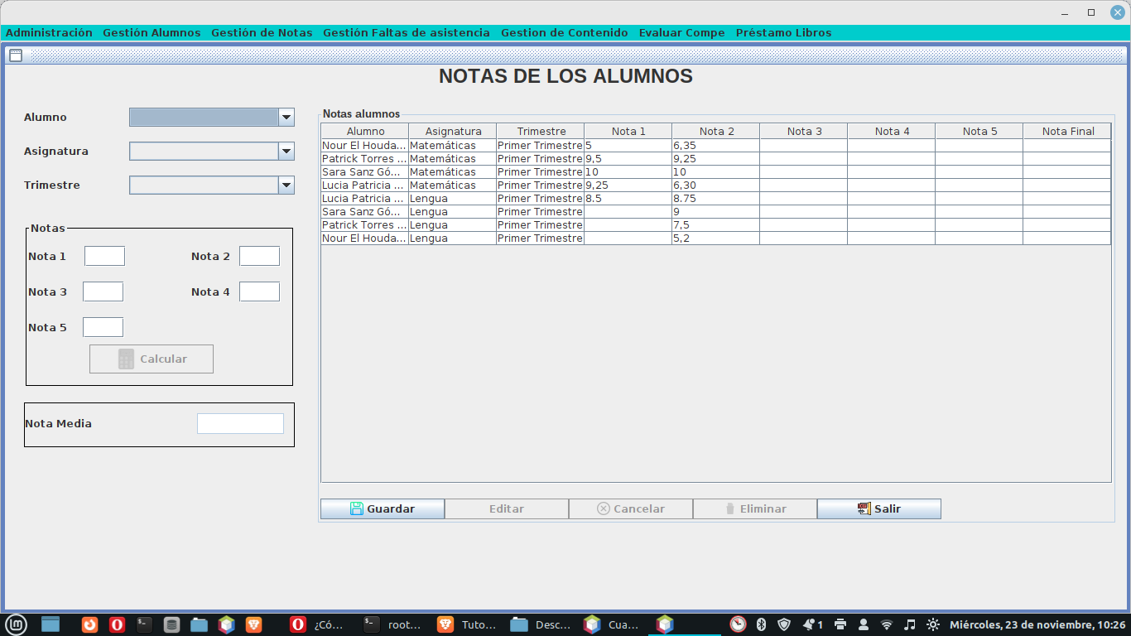Focus the Nota 5 input field
The height and width of the screenshot is (636, 1131).
(103, 327)
